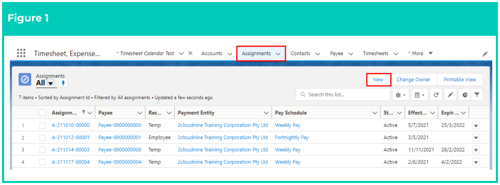Sort by the Payment Entity column header

pyautogui.click(x=196, y=113)
